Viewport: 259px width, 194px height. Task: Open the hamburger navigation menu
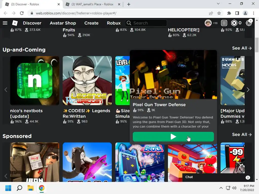(5, 23)
